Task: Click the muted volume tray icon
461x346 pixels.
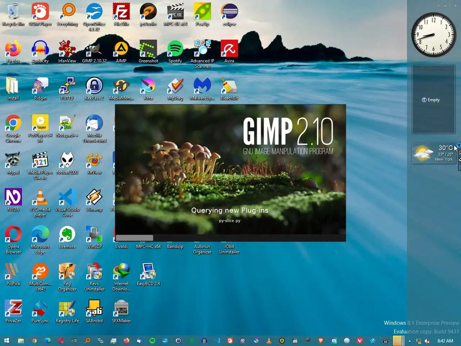Action: coord(427,341)
